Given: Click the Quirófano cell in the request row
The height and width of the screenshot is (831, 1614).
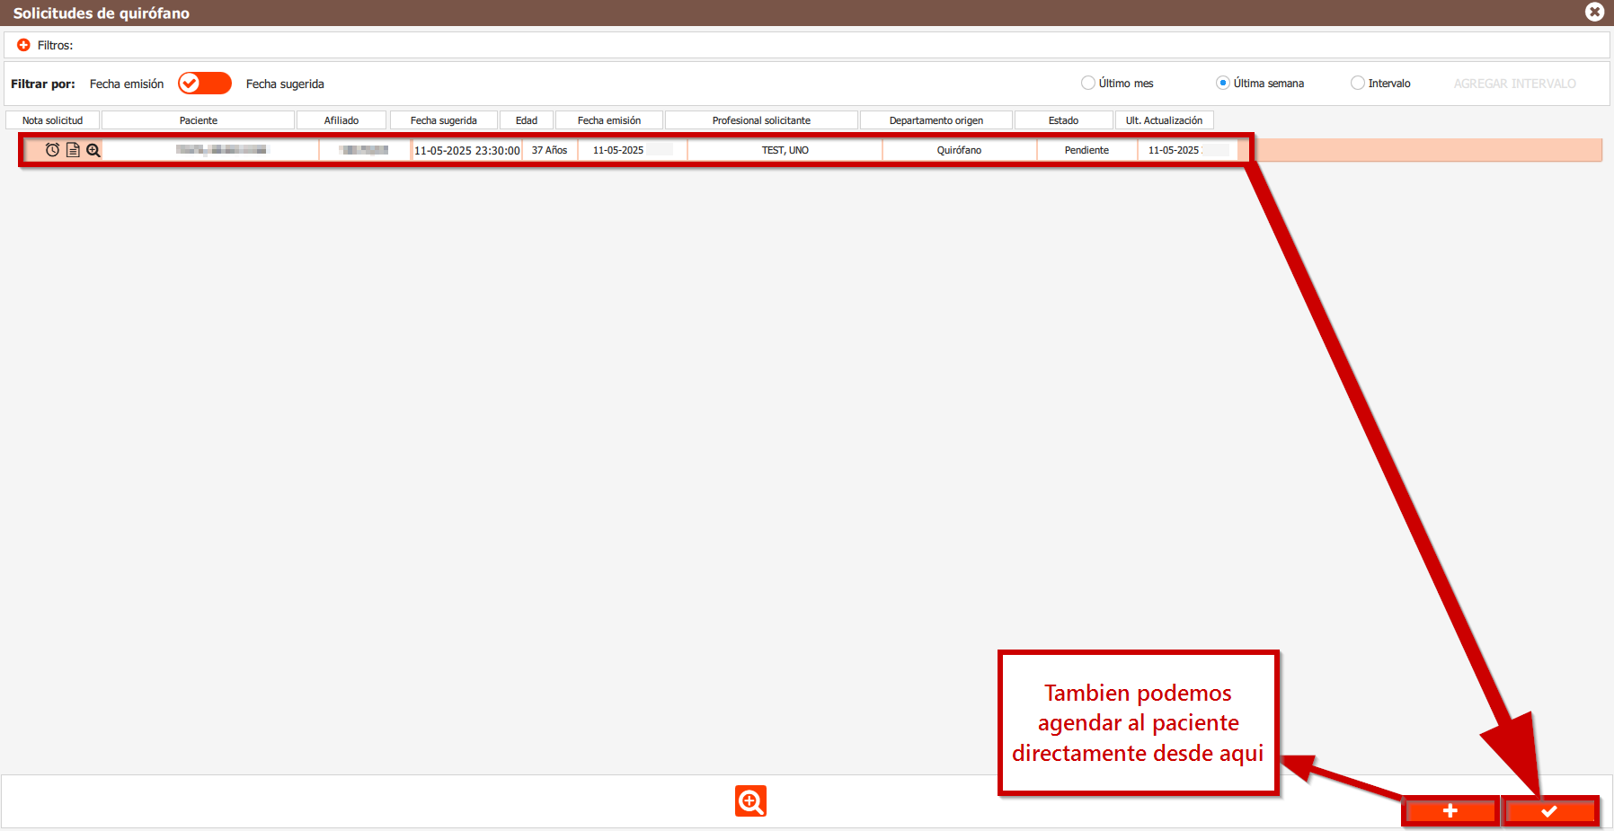Looking at the screenshot, I should pyautogui.click(x=959, y=150).
